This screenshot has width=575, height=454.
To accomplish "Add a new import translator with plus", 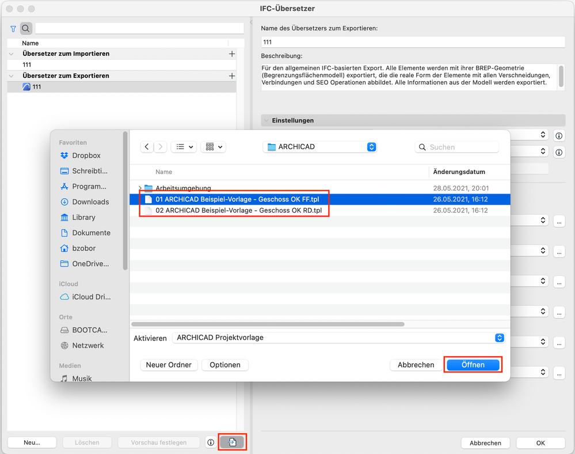I will pyautogui.click(x=232, y=54).
